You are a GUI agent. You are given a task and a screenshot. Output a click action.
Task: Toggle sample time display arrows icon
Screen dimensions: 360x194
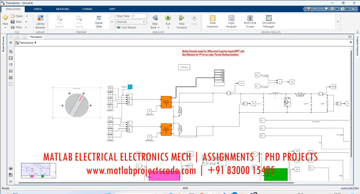(11, 65)
